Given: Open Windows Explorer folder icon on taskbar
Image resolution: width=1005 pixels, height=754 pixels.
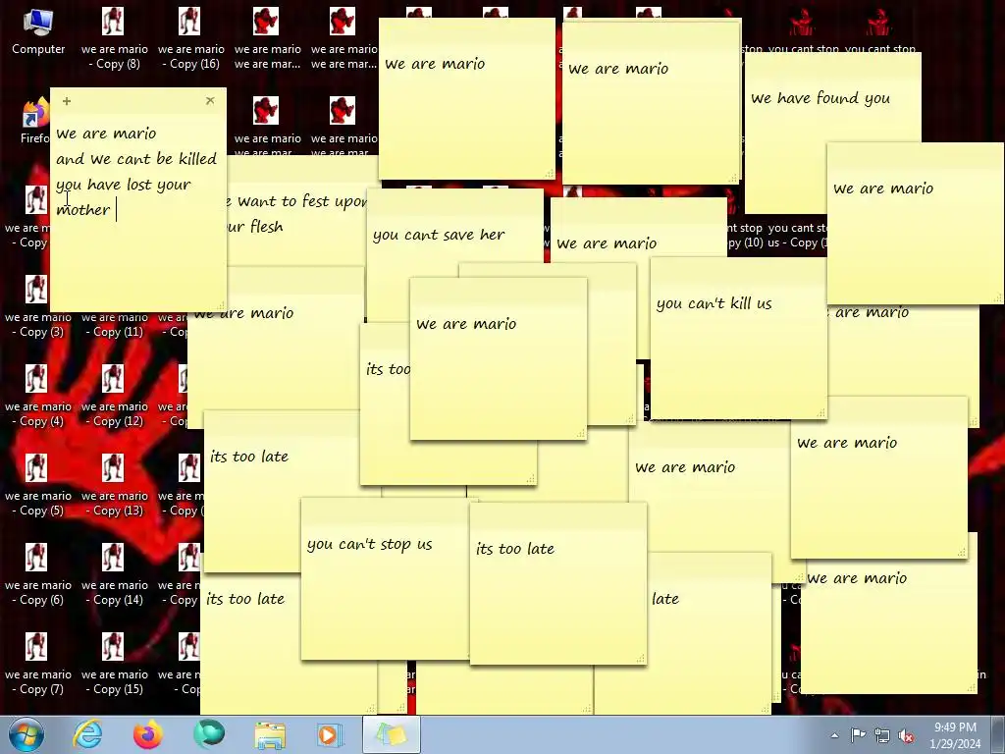Looking at the screenshot, I should [x=270, y=734].
